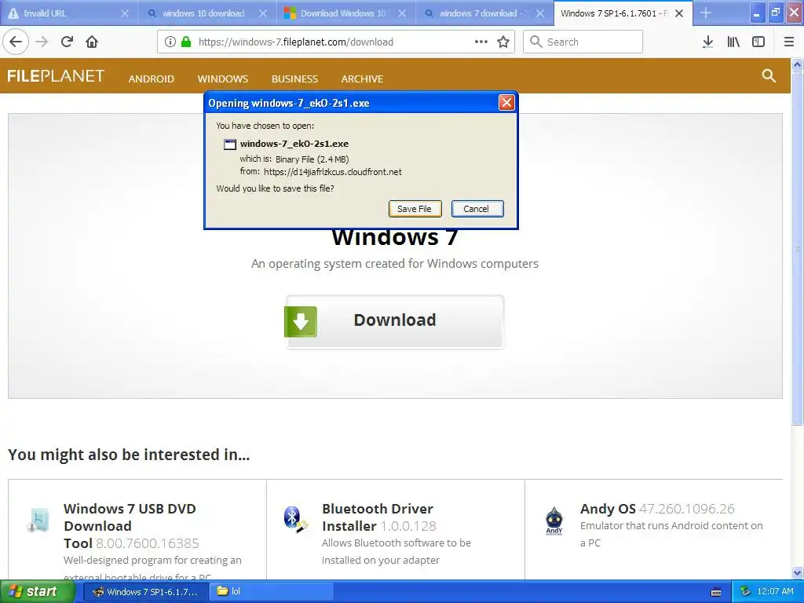Open the Firefox Home icon

point(92,42)
